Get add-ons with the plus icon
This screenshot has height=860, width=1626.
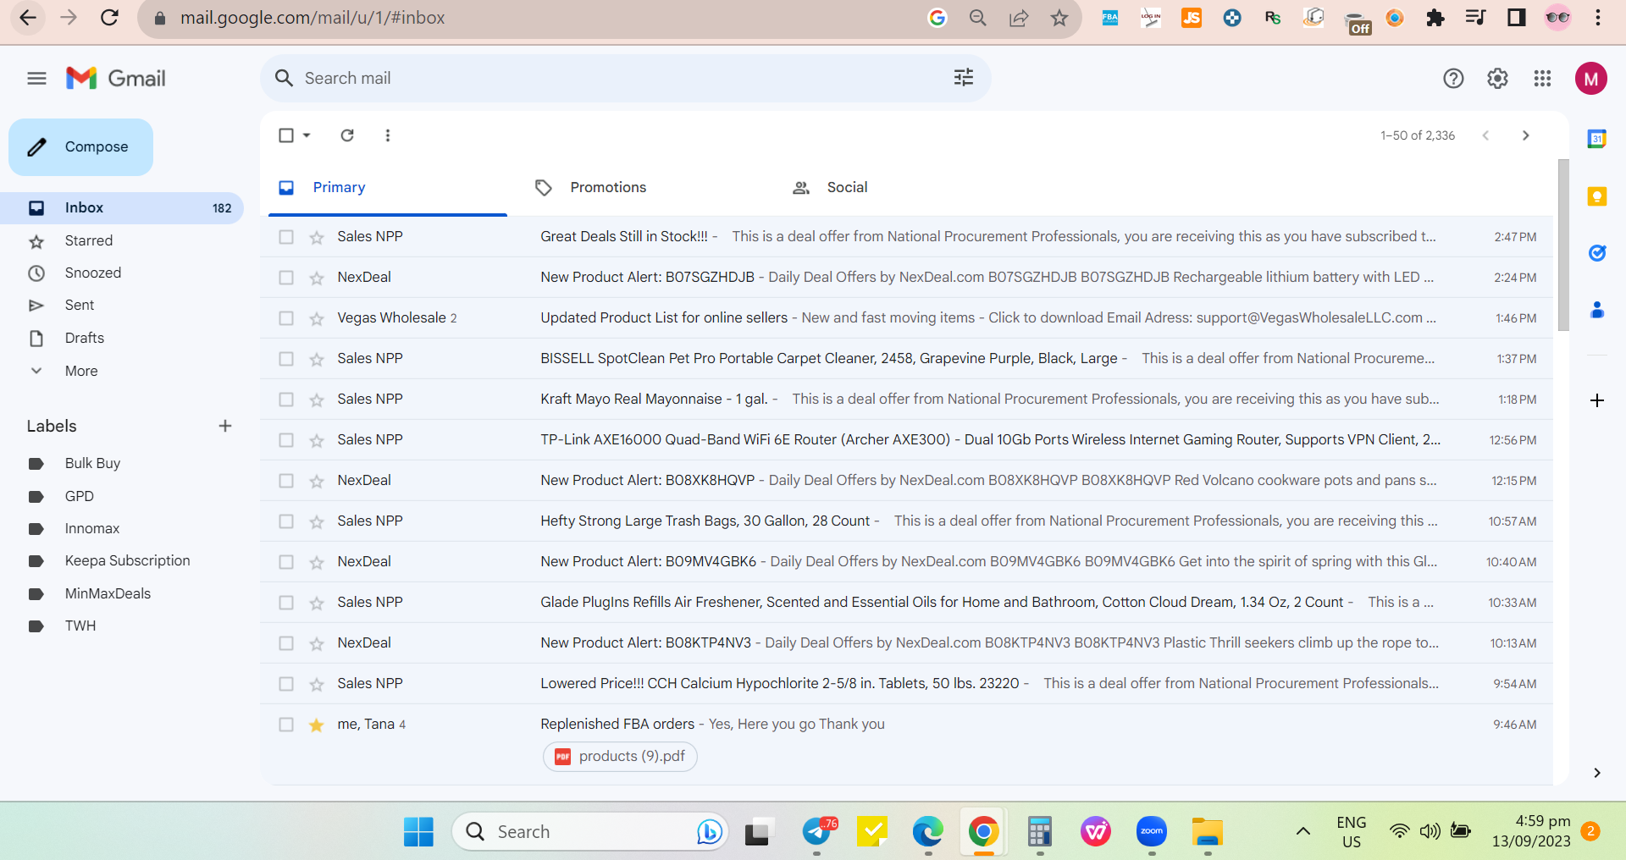click(1597, 400)
